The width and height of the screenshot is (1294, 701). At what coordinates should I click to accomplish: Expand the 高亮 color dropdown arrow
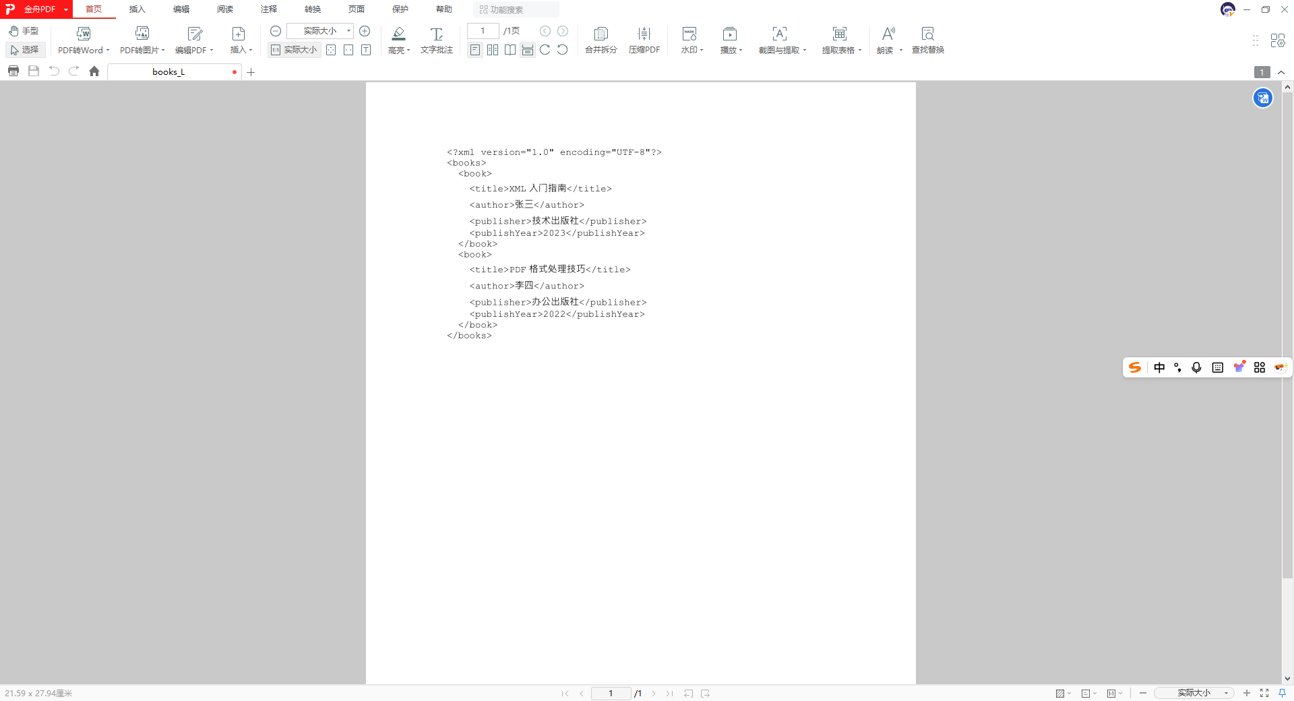coord(408,51)
